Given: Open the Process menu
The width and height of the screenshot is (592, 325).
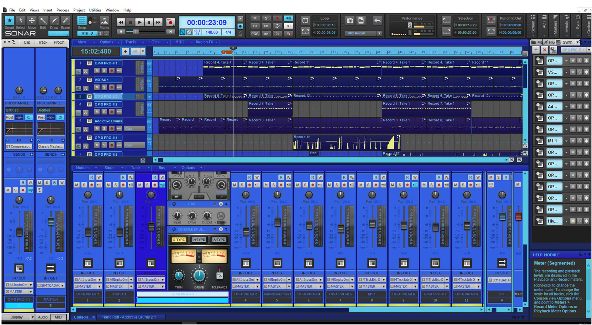Looking at the screenshot, I should click(x=63, y=10).
